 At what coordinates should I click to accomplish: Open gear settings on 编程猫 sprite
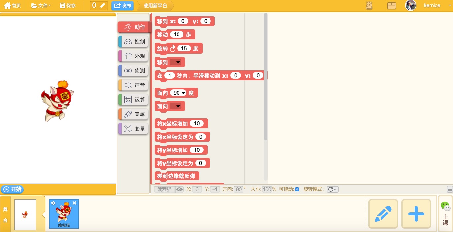point(53,203)
